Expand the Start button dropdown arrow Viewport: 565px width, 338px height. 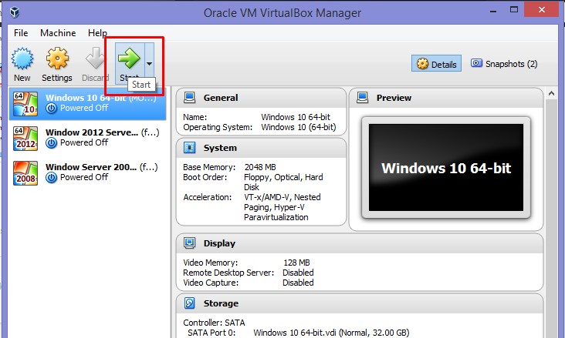149,64
